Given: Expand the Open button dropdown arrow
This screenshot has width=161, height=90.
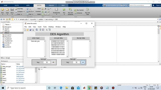Looking at the screenshot, I should tap(7, 14).
